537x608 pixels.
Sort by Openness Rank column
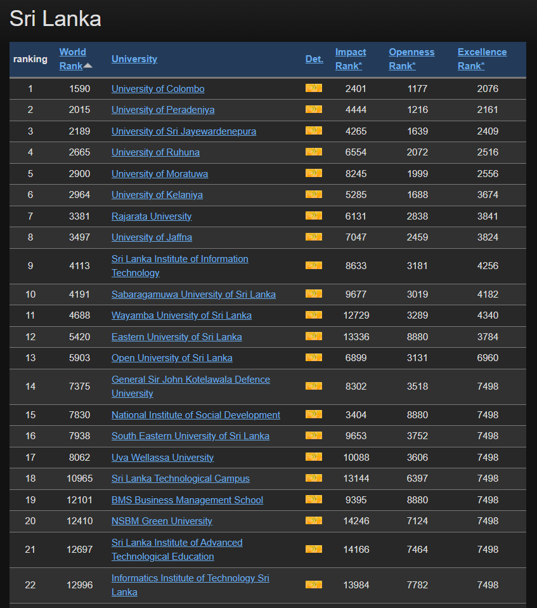[x=411, y=59]
